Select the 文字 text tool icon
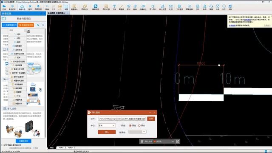 [114, 7]
